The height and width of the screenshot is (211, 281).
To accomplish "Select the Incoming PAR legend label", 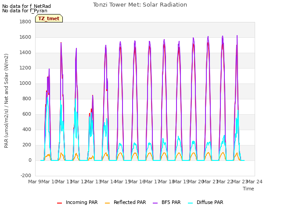I will point(82,202).
